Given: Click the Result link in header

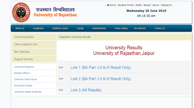Looking at the screenshot, I should click(x=147, y=5).
